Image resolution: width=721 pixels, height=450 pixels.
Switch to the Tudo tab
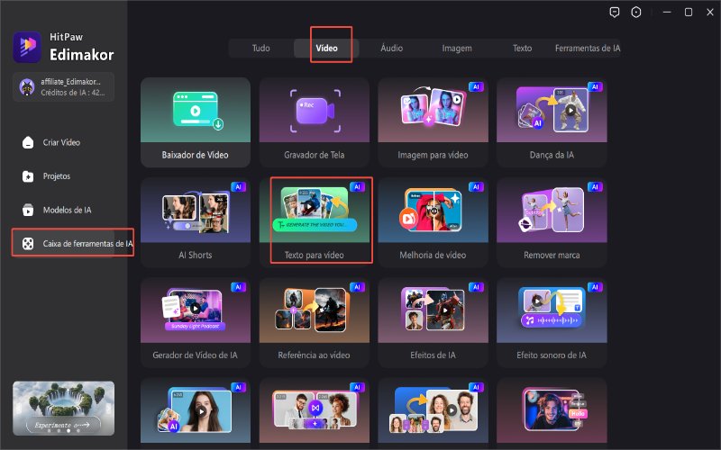[260, 49]
